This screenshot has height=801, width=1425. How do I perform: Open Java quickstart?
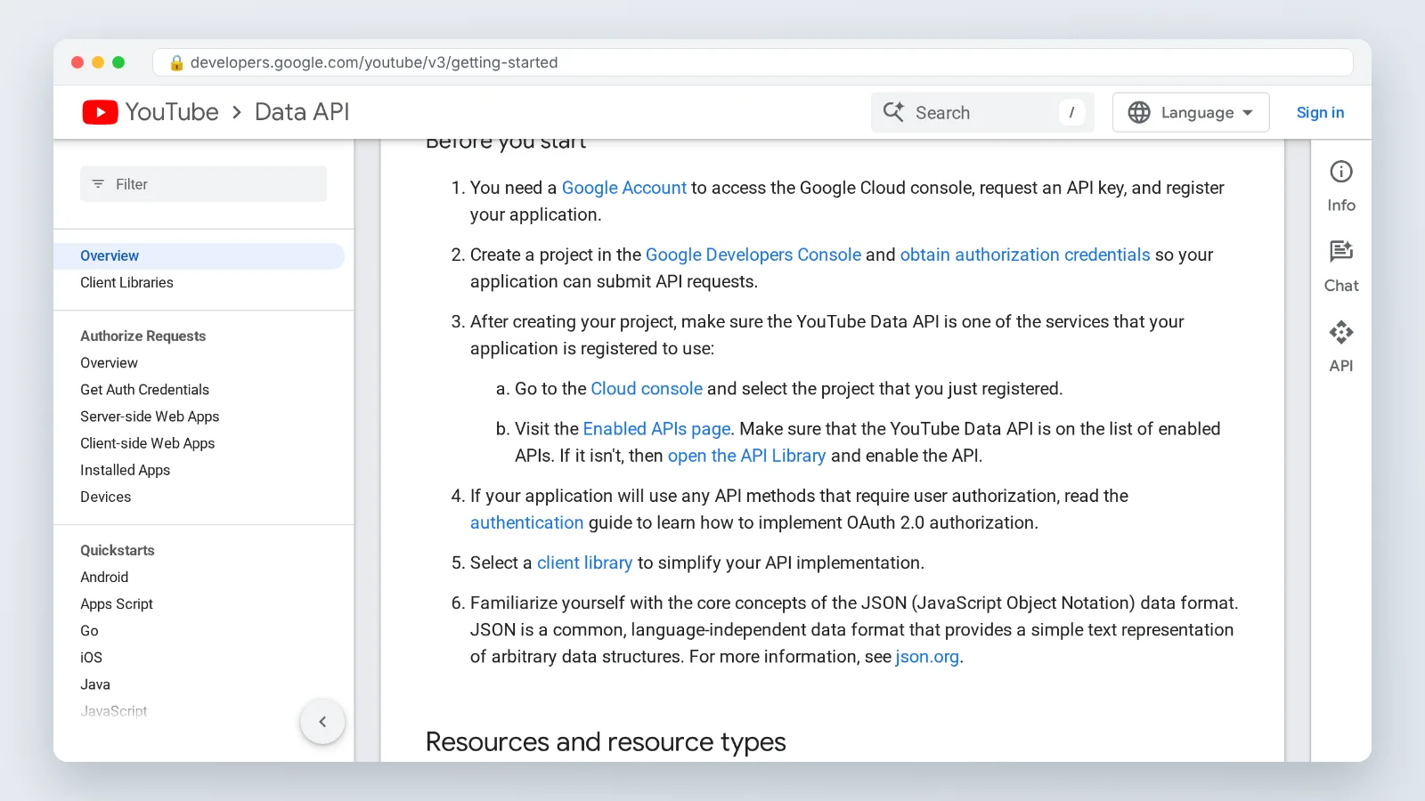[95, 684]
